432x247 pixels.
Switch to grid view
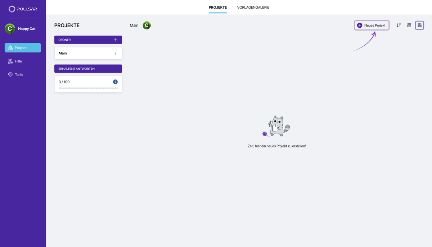coord(419,26)
